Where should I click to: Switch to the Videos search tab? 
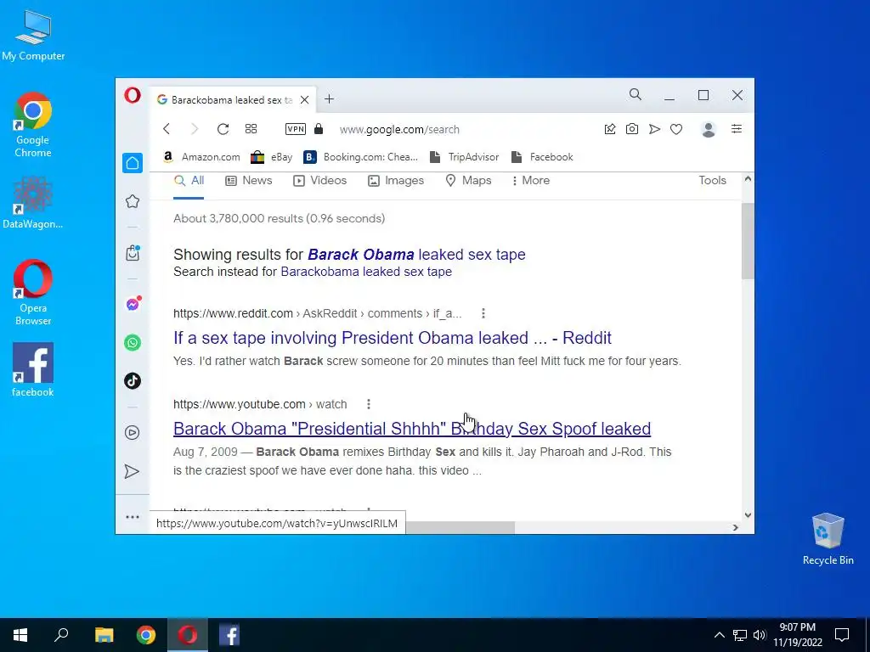pyautogui.click(x=319, y=180)
